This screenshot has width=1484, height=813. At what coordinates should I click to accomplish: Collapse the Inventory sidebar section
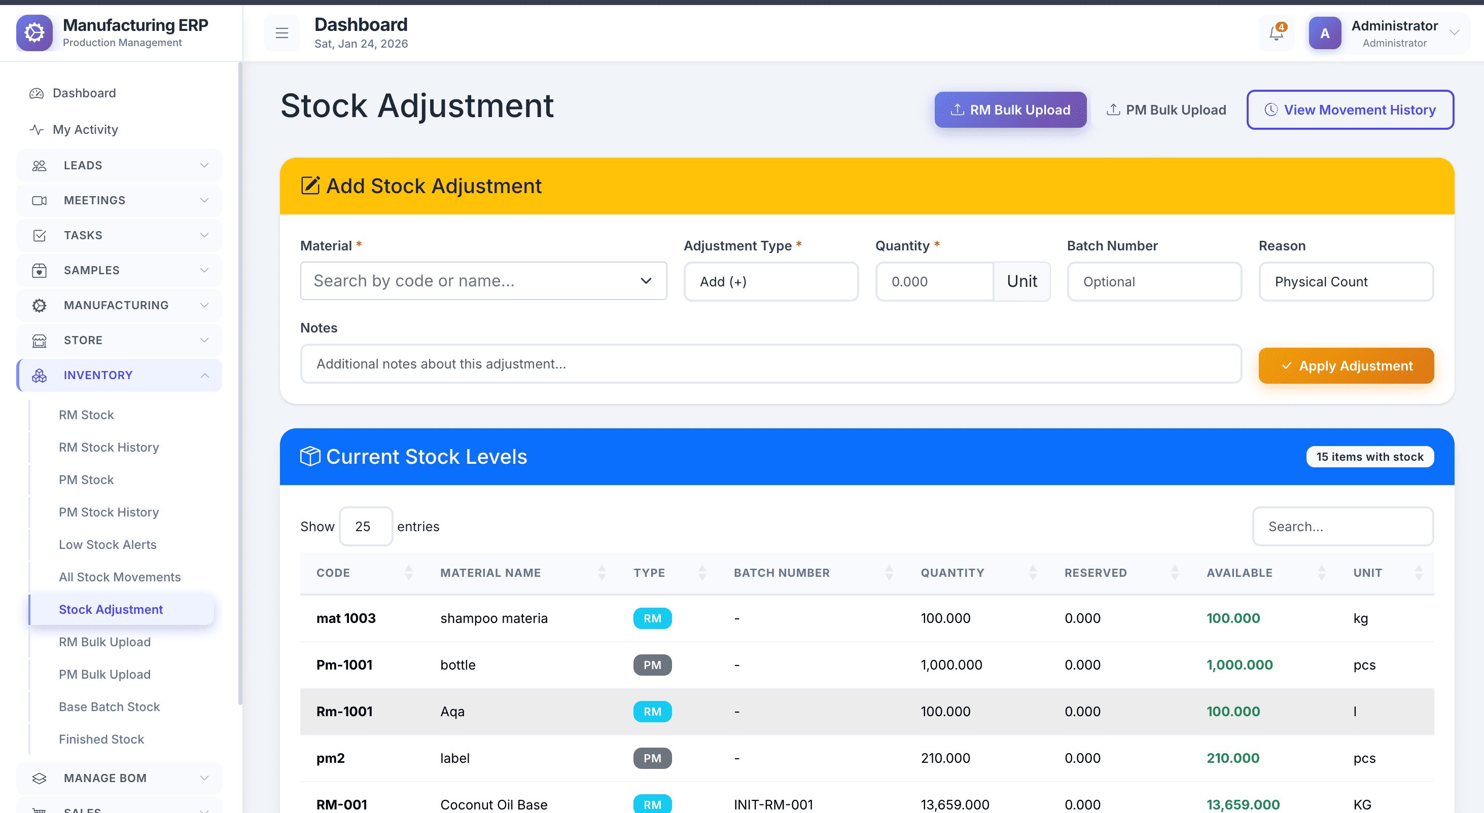pyautogui.click(x=204, y=376)
